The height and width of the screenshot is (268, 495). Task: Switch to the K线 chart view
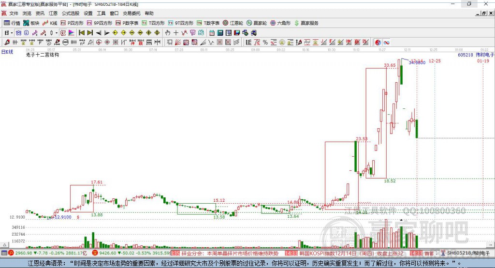pos(50,23)
